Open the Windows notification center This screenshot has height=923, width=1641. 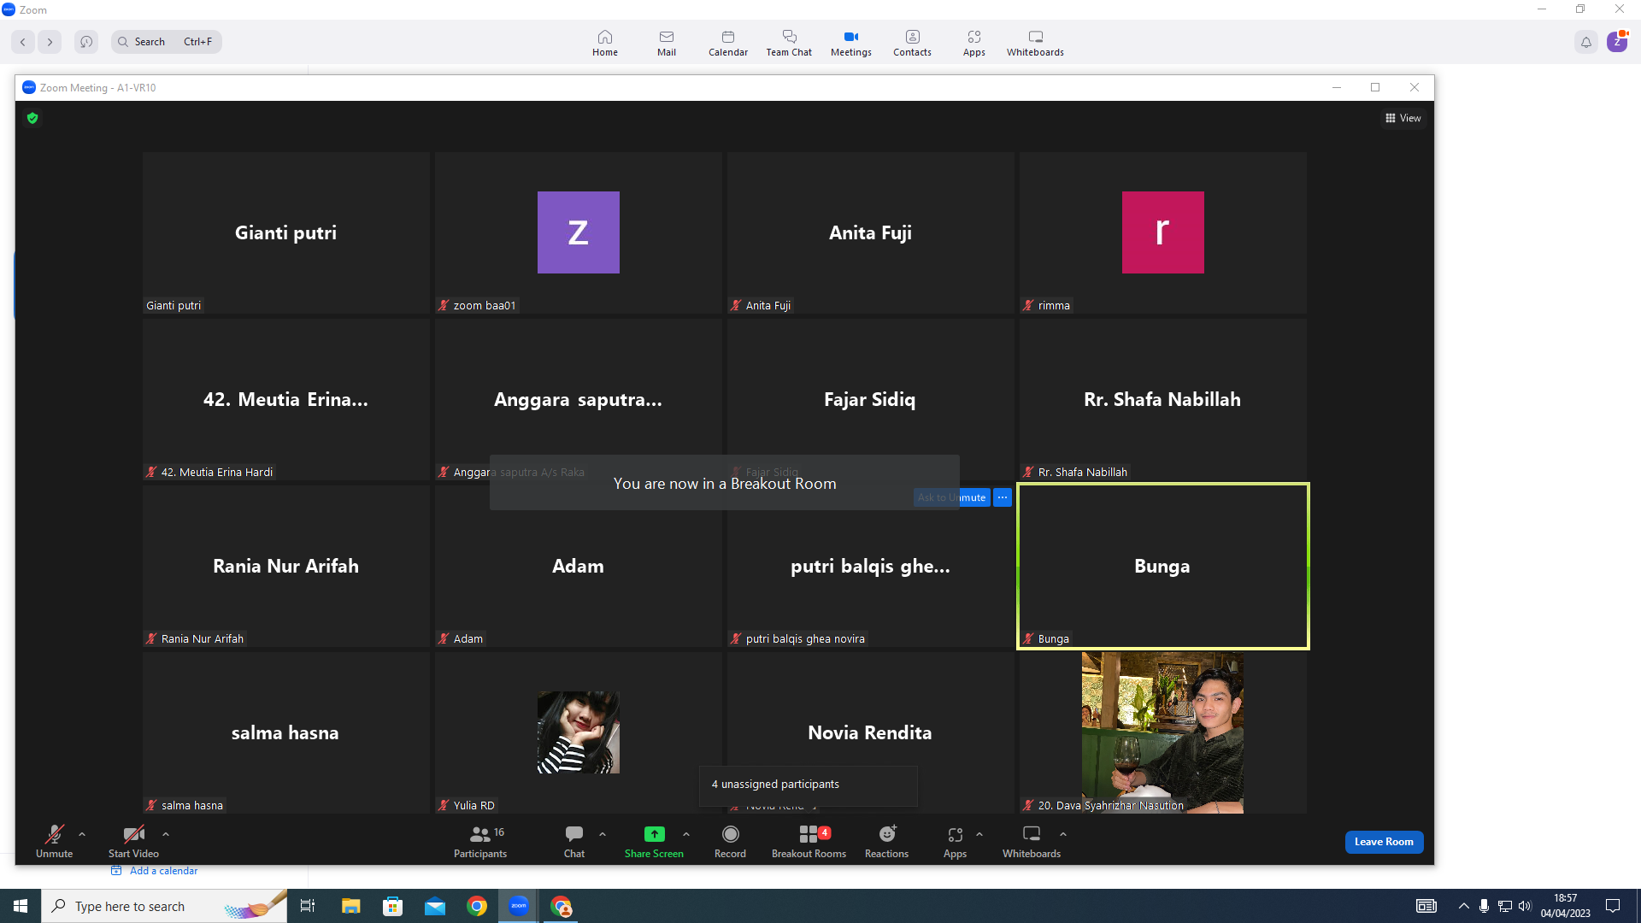click(1613, 906)
